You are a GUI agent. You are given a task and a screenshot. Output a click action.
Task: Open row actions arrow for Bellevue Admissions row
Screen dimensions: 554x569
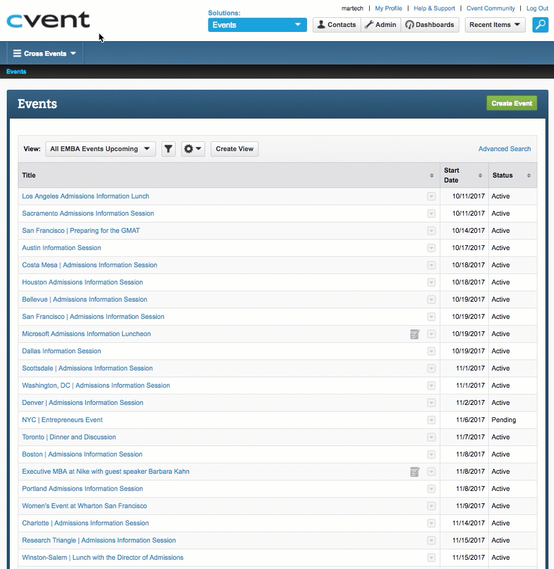pos(431,300)
